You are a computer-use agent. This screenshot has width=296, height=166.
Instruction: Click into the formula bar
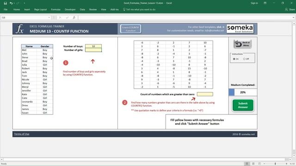(x=185, y=18)
